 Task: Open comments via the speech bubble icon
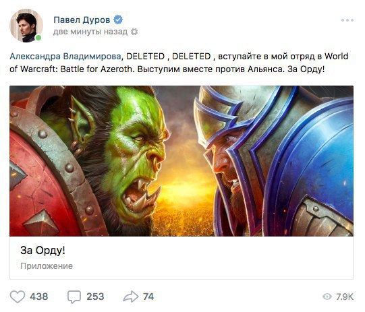[x=74, y=297]
